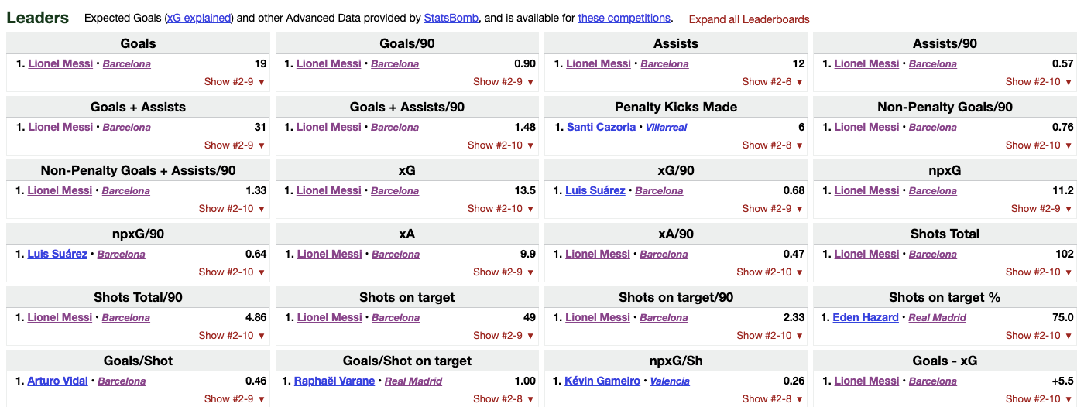Open Luis Suárez link under xG/90
This screenshot has height=407, width=1084.
[595, 190]
